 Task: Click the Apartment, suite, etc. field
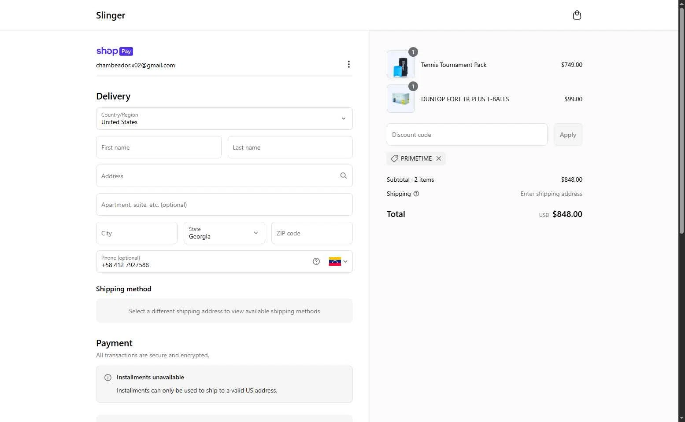click(224, 204)
